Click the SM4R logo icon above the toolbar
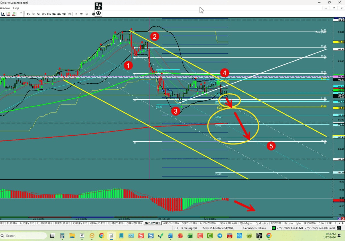Image resolution: width=345 pixels, height=241 pixels. (x=98, y=5)
